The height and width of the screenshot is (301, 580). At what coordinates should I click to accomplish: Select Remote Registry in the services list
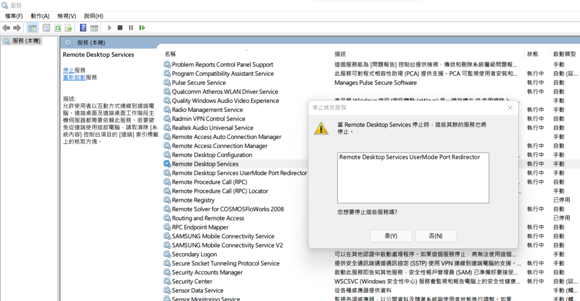pos(193,200)
